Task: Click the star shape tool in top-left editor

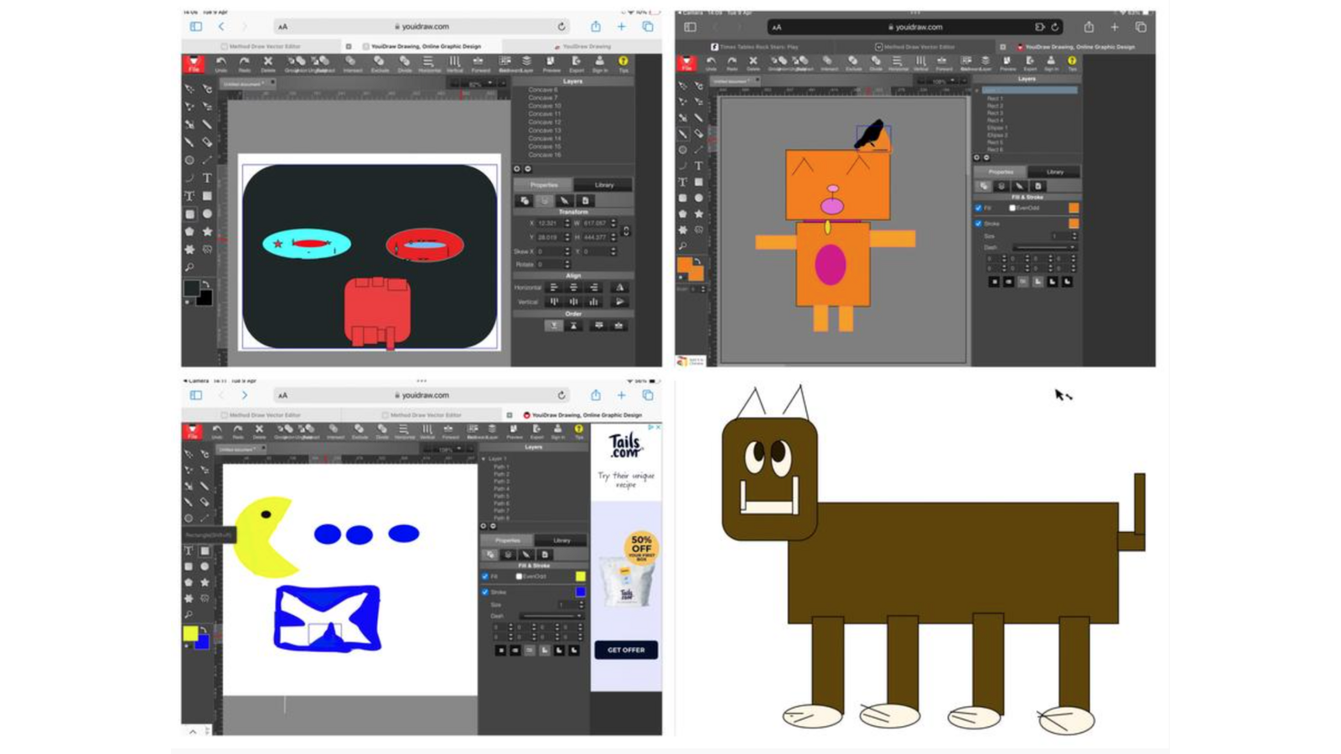Action: coord(207,232)
